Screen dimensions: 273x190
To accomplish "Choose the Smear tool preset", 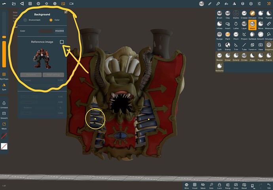I will (227, 57).
